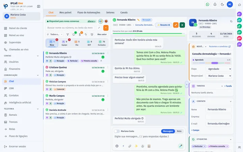Open emoji picker in message composer

pyautogui.click(x=117, y=146)
